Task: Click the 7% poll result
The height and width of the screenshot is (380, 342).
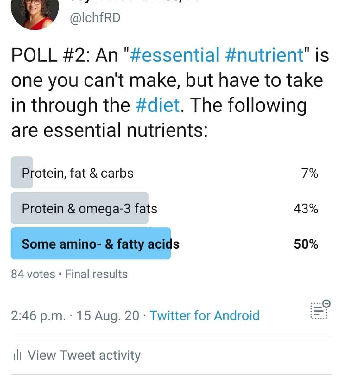Action: (310, 173)
